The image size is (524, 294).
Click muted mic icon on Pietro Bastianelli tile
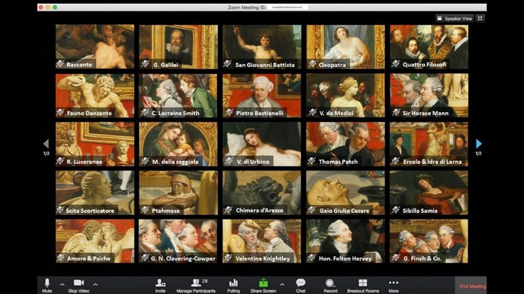[229, 112]
